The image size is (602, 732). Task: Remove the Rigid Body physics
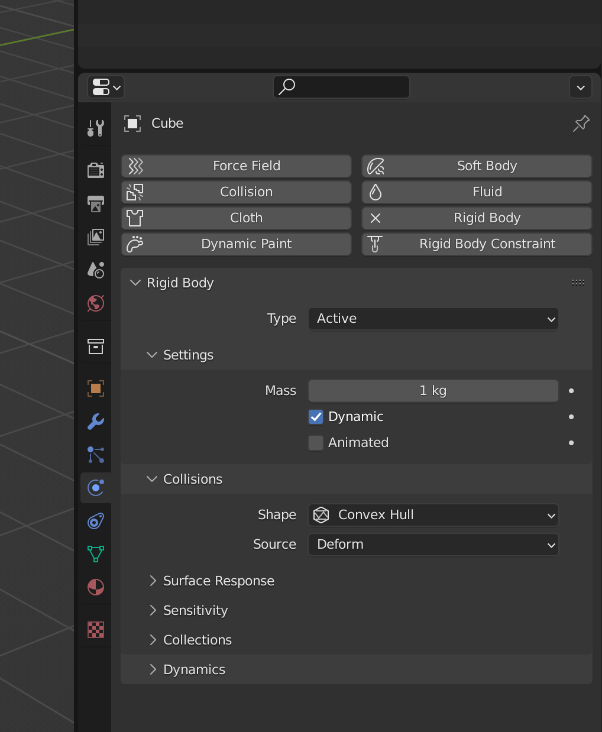coord(477,218)
